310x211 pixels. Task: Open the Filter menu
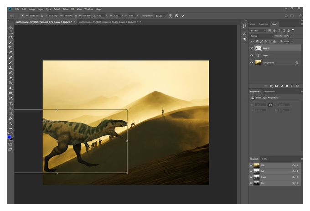click(x=66, y=9)
